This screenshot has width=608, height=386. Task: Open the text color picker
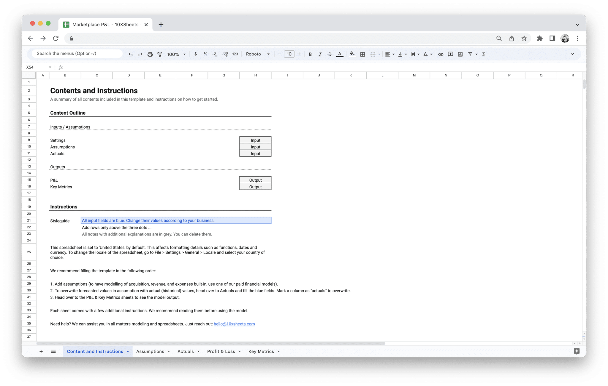pyautogui.click(x=340, y=54)
